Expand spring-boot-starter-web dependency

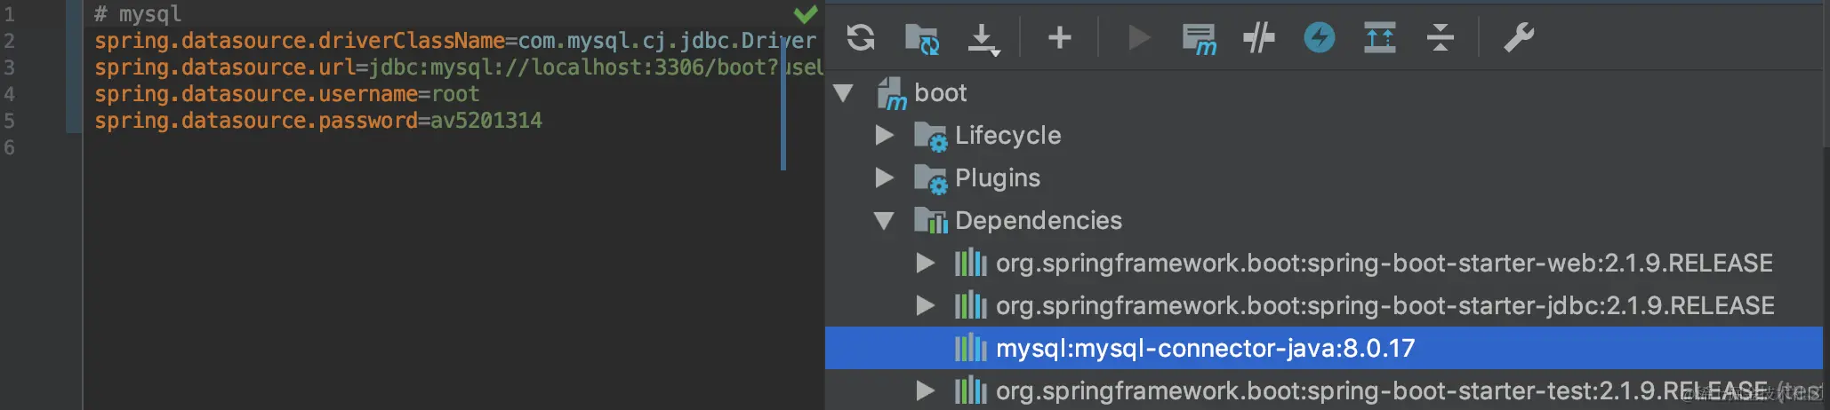click(925, 263)
